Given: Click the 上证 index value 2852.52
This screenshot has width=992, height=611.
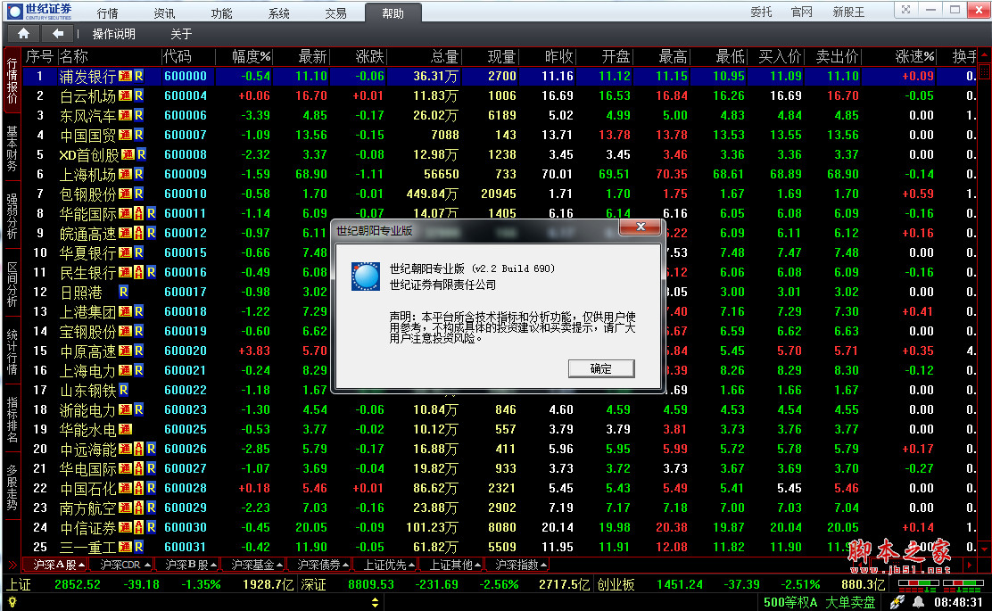Looking at the screenshot, I should click(x=78, y=584).
